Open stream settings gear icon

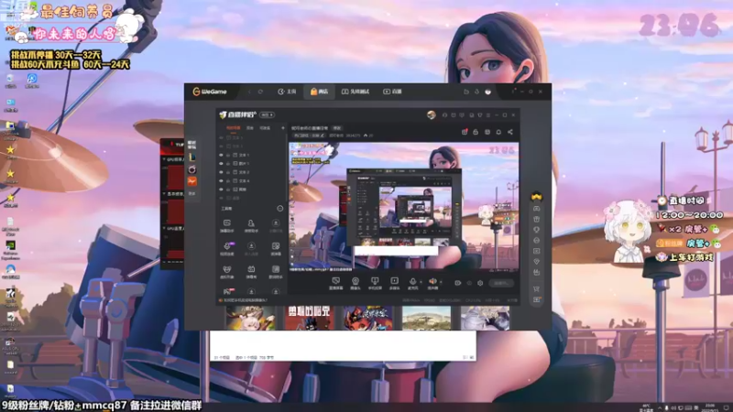tap(480, 283)
